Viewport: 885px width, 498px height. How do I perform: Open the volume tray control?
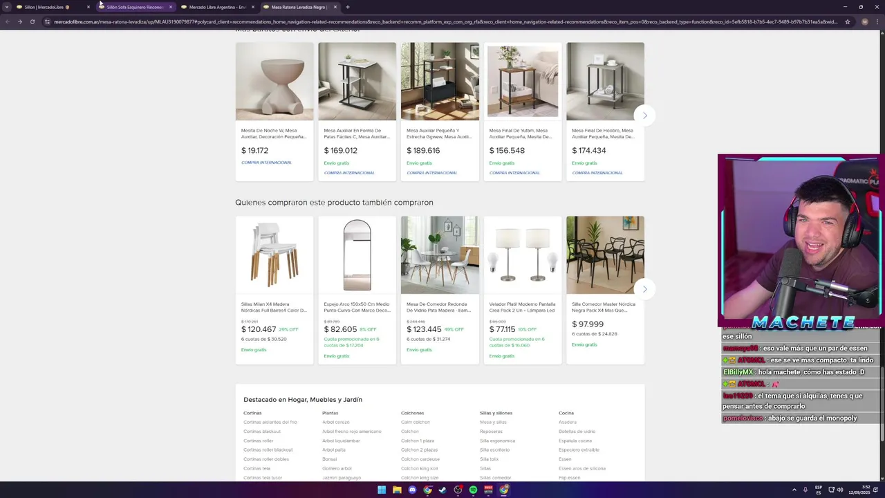point(840,490)
